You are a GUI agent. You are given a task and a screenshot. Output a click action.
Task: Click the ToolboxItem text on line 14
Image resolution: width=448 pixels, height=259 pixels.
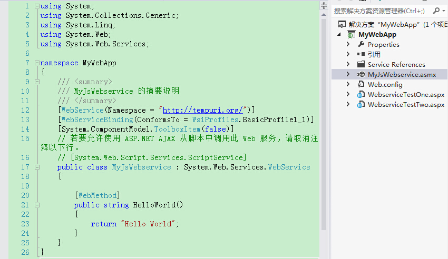[177, 129]
